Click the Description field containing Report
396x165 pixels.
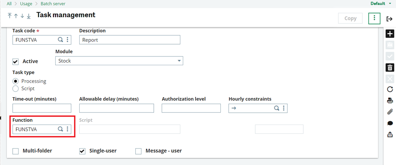point(130,40)
